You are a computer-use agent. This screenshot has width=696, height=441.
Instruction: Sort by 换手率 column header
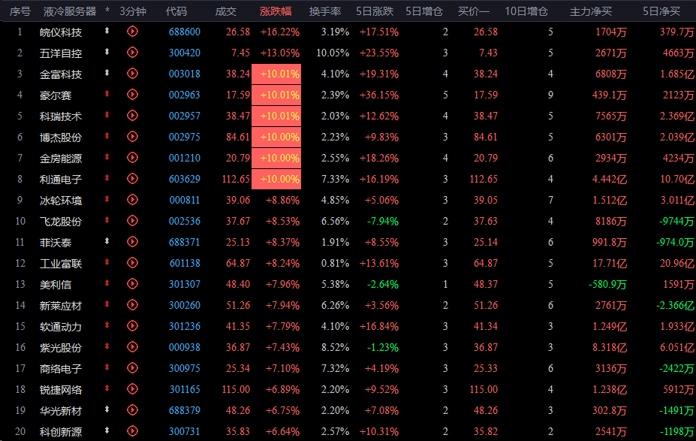tap(325, 11)
